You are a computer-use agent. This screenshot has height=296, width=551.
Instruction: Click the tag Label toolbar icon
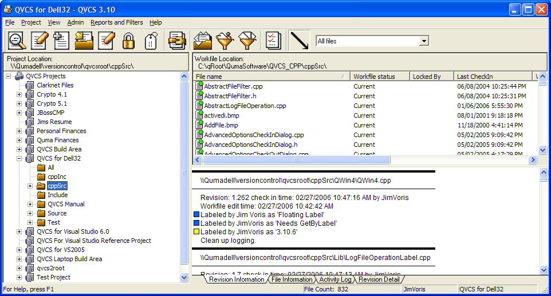[x=151, y=41]
